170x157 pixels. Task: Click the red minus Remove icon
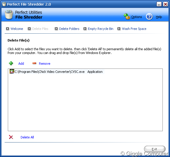[34, 63]
